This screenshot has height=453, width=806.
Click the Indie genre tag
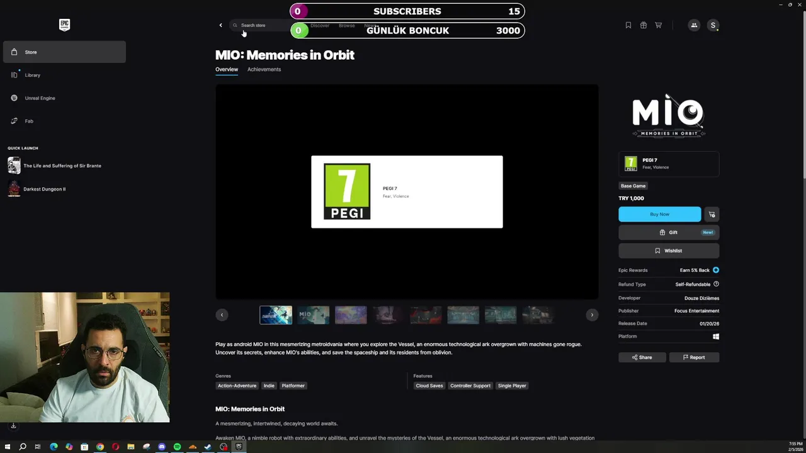tap(269, 386)
